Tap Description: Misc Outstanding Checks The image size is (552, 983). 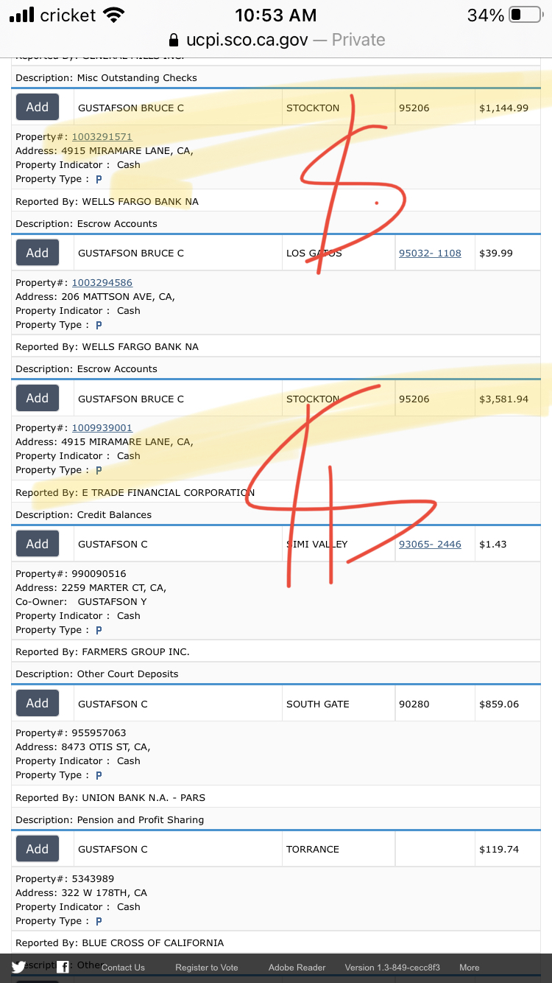click(x=107, y=78)
